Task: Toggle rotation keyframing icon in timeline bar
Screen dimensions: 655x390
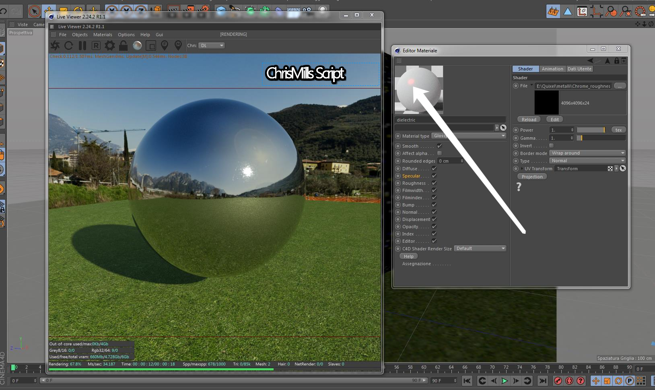Action: tap(618, 381)
